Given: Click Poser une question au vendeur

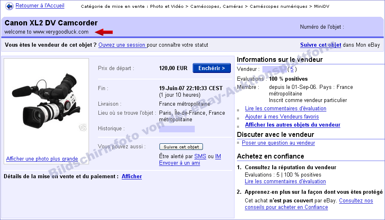Looking at the screenshot, I should point(278,143).
